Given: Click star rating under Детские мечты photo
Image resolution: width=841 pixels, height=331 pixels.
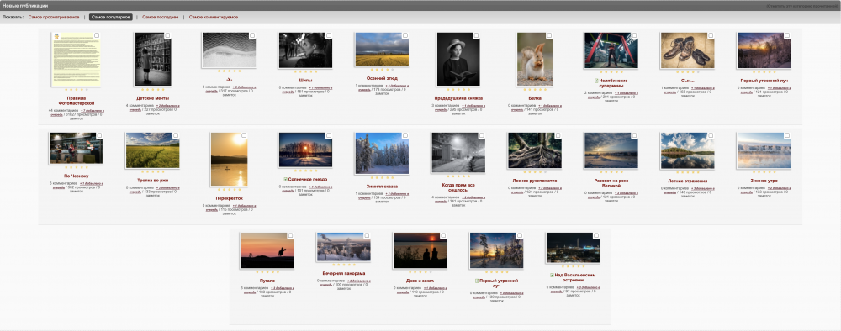Looking at the screenshot, I should coord(153,89).
